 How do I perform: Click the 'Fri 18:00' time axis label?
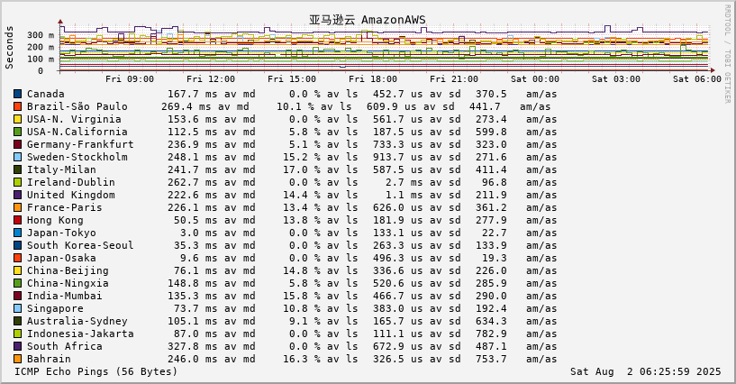(373, 78)
